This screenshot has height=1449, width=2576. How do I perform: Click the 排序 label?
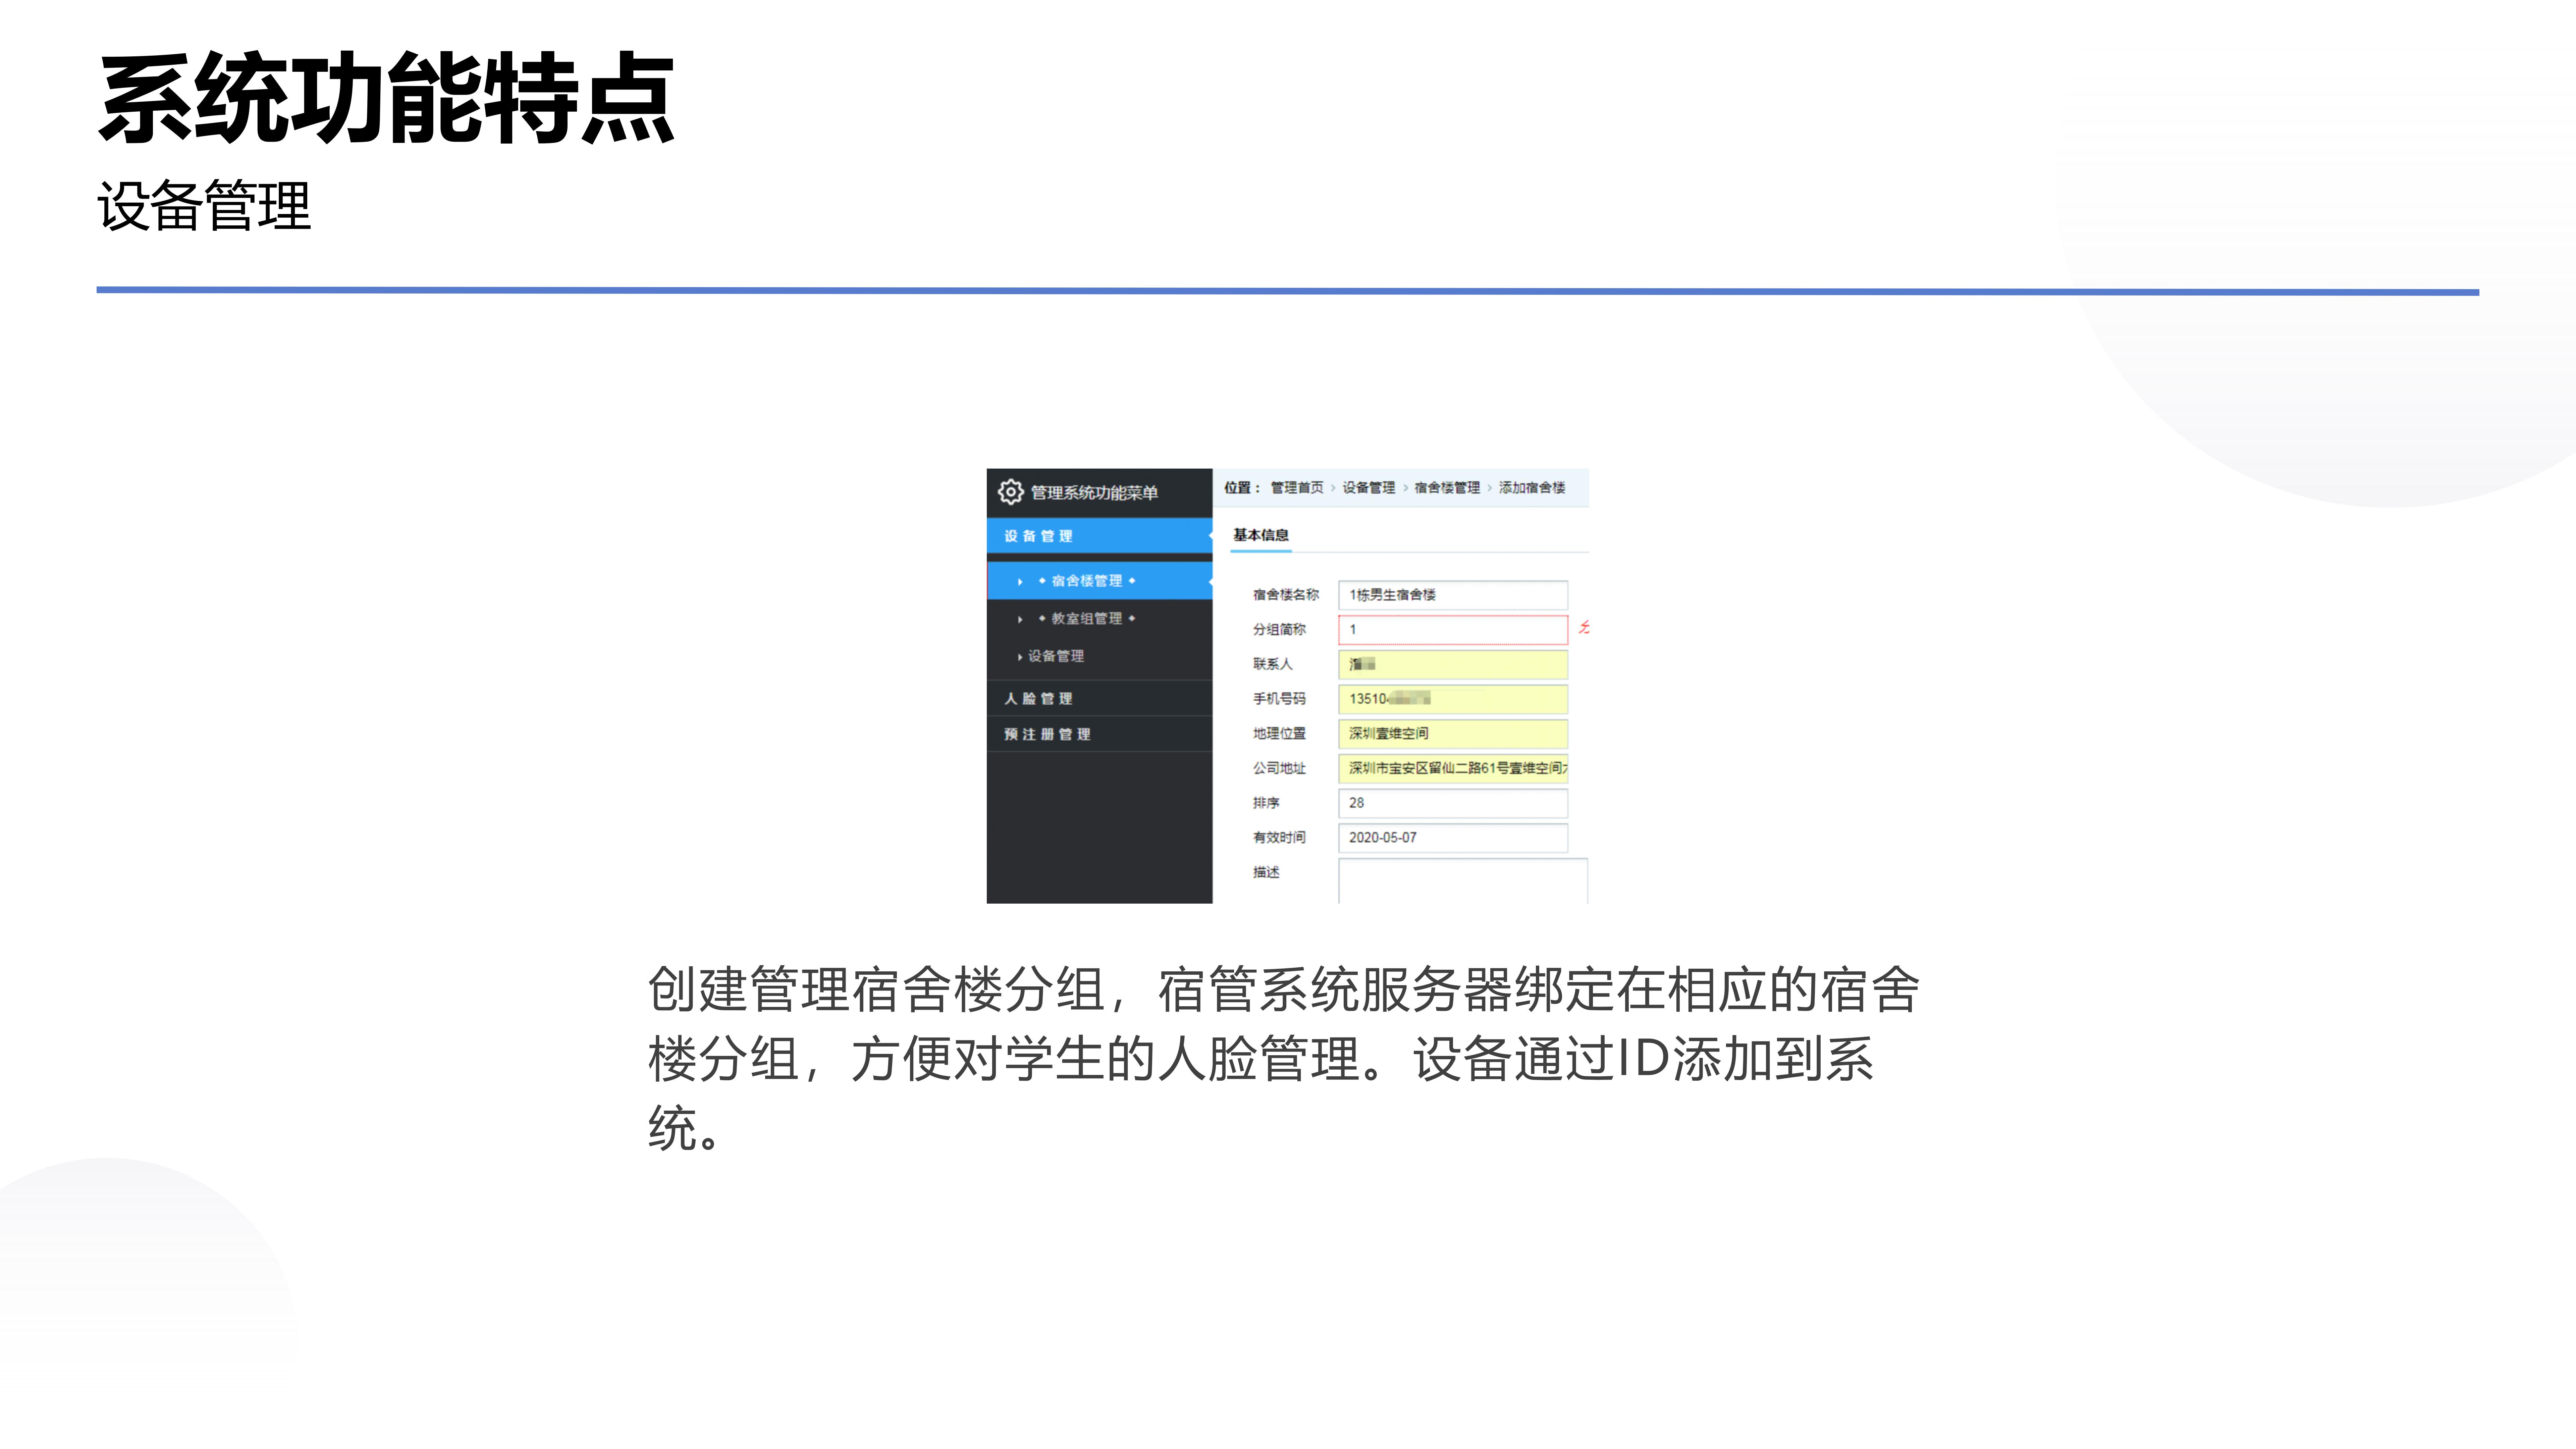pyautogui.click(x=1266, y=803)
